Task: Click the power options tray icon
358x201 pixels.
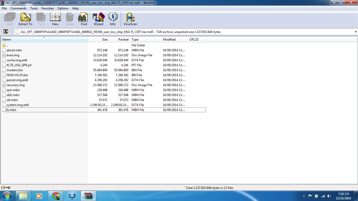Action: click(x=316, y=196)
